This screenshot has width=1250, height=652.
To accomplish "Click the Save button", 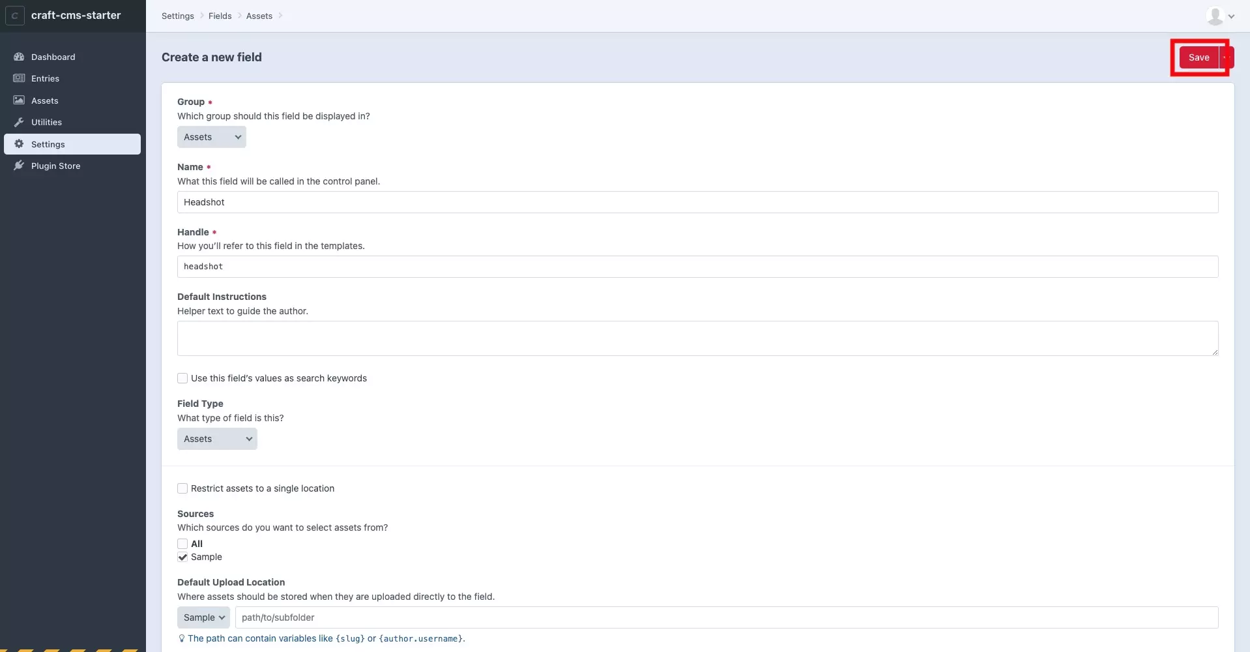I will pos(1199,57).
